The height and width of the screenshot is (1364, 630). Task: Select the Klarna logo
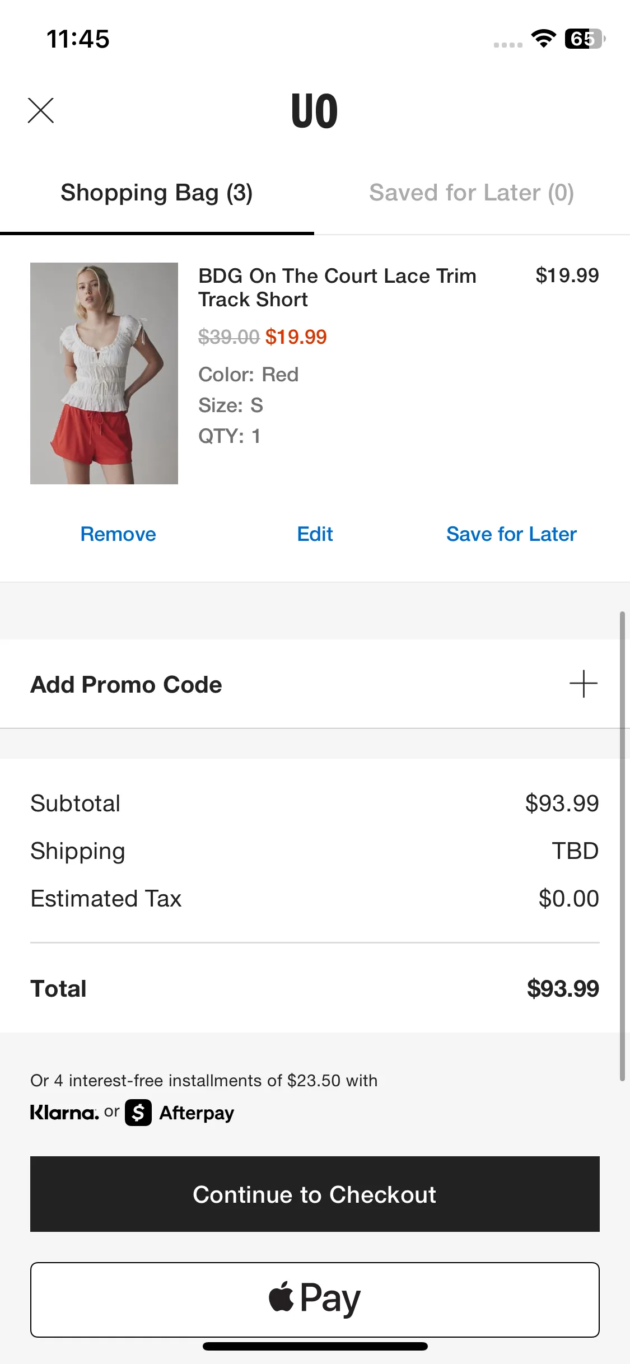64,1112
